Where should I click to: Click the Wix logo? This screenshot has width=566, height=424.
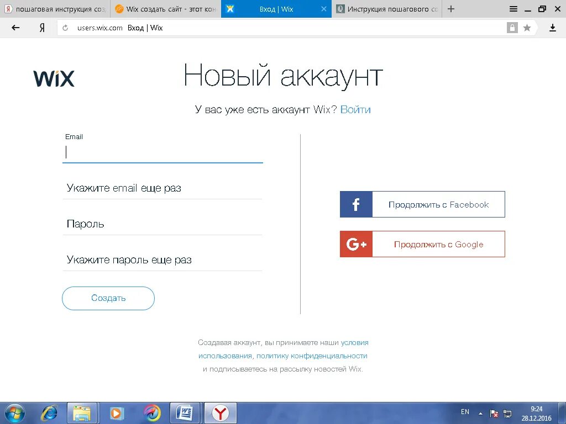click(x=54, y=78)
